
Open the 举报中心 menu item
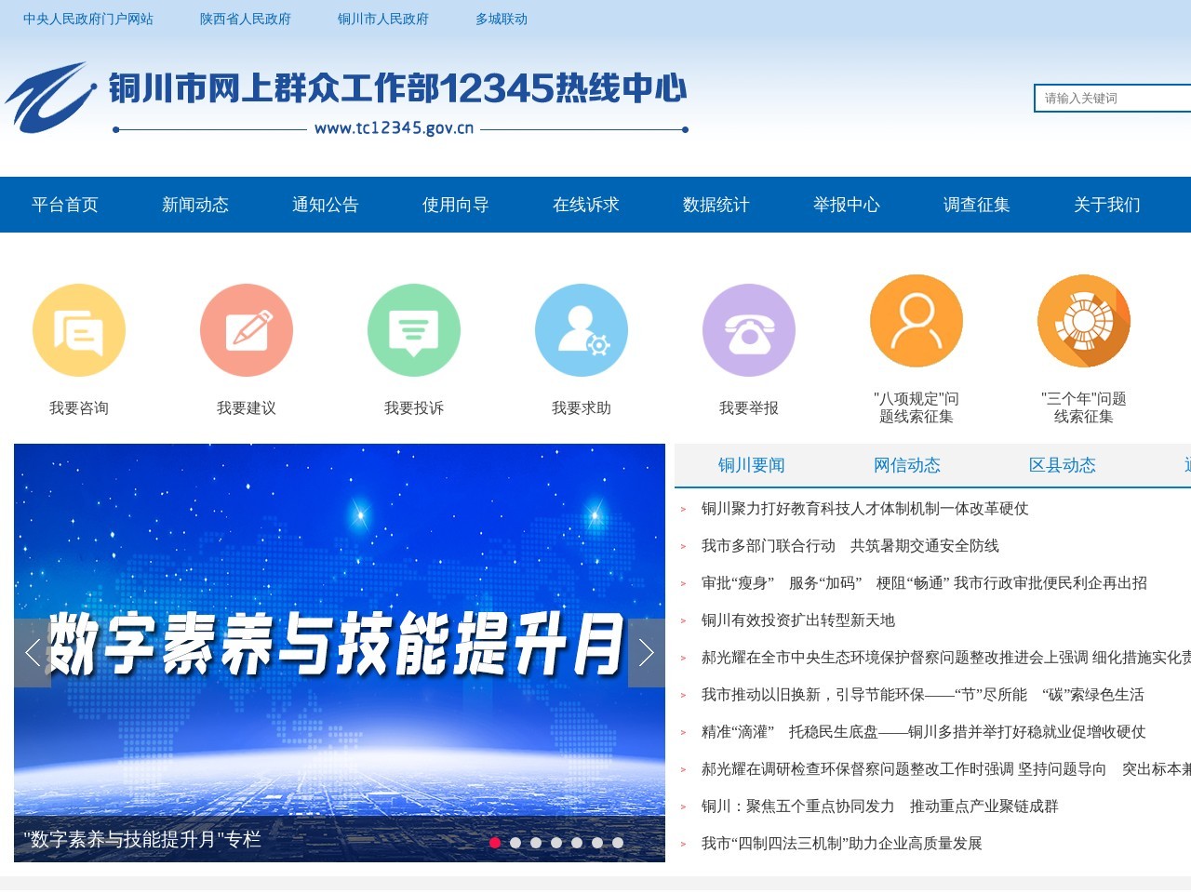(847, 205)
